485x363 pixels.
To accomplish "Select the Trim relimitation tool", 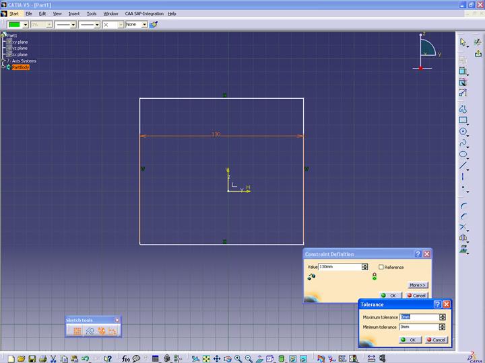I will 463,227.
